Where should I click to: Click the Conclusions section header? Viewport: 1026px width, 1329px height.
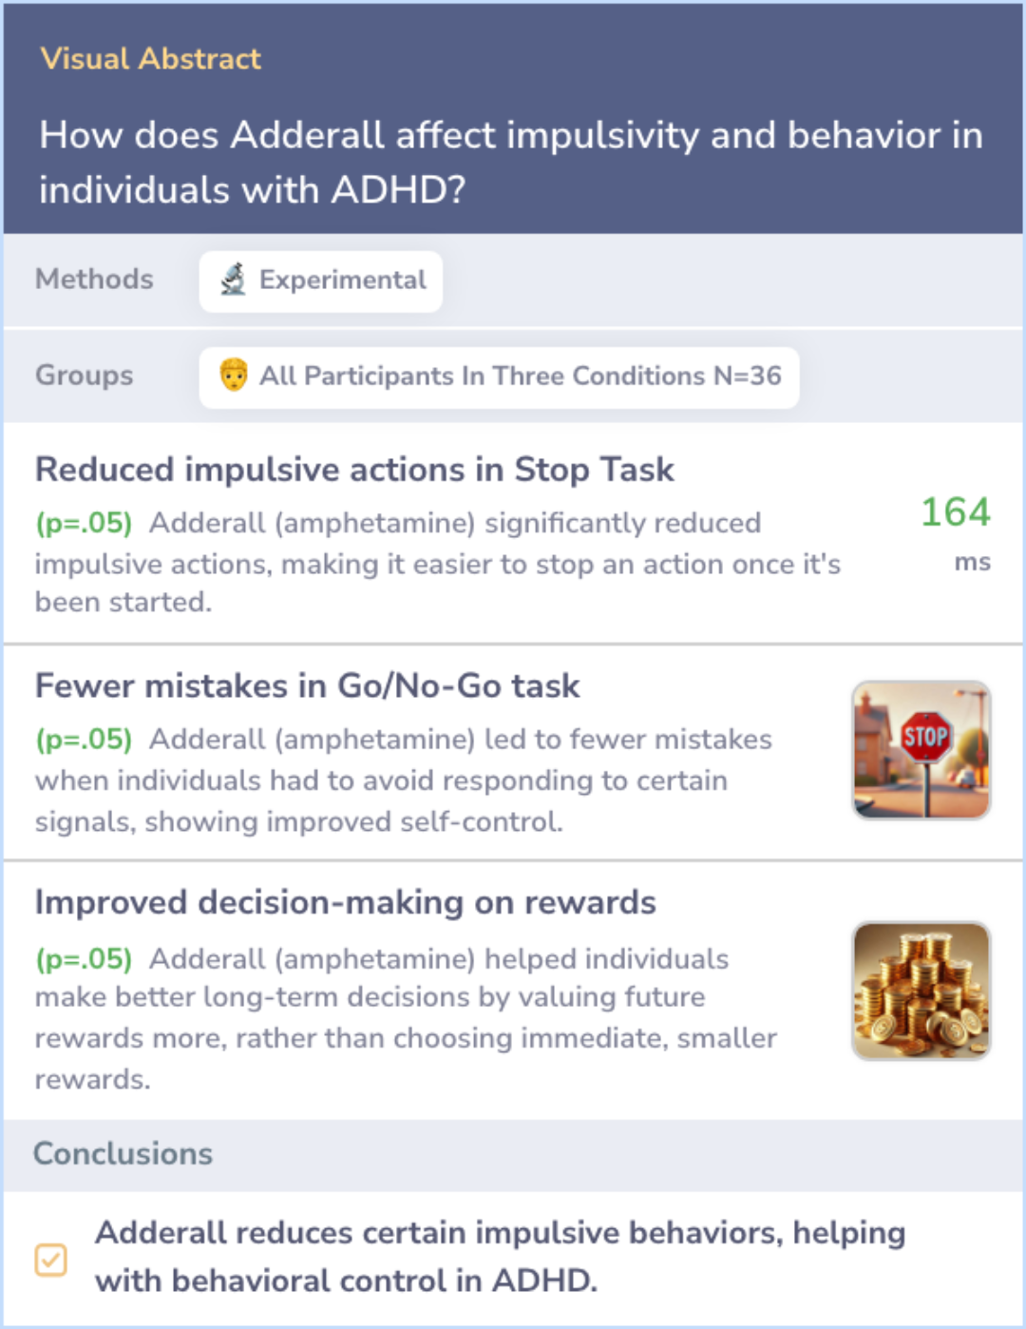[123, 1154]
